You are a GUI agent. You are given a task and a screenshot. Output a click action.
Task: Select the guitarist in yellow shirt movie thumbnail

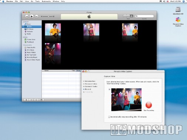tap(53, 29)
